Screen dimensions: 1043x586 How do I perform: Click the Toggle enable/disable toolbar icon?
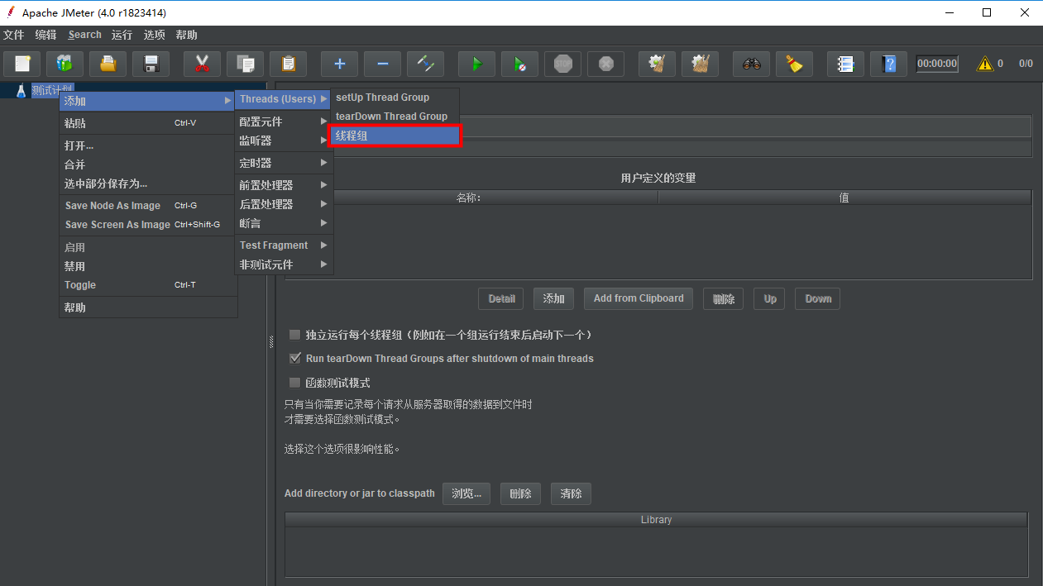[426, 64]
